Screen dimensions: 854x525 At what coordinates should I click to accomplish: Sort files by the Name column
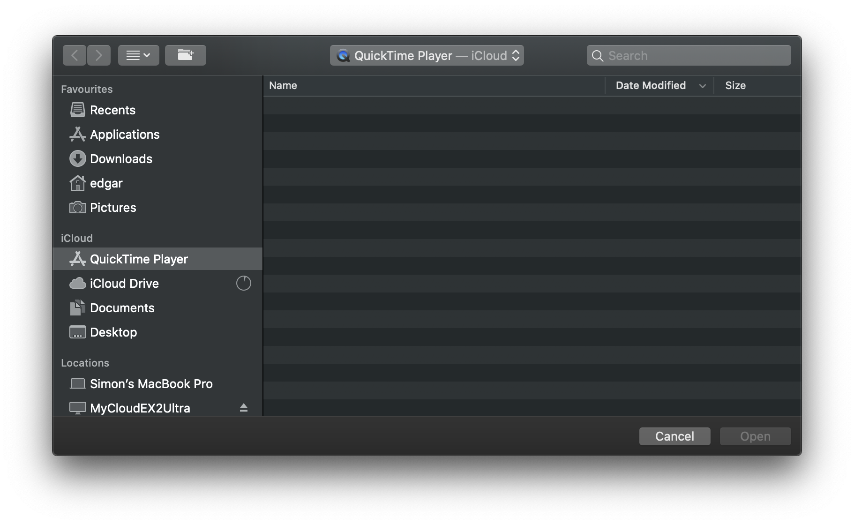coord(283,85)
